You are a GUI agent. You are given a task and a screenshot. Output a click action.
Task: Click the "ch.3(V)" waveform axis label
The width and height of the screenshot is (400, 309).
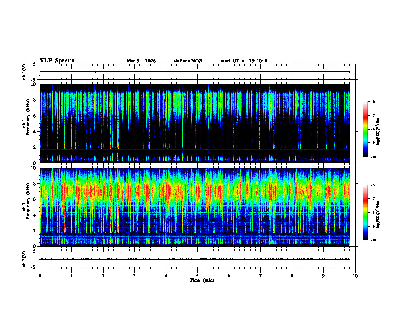(x=24, y=259)
